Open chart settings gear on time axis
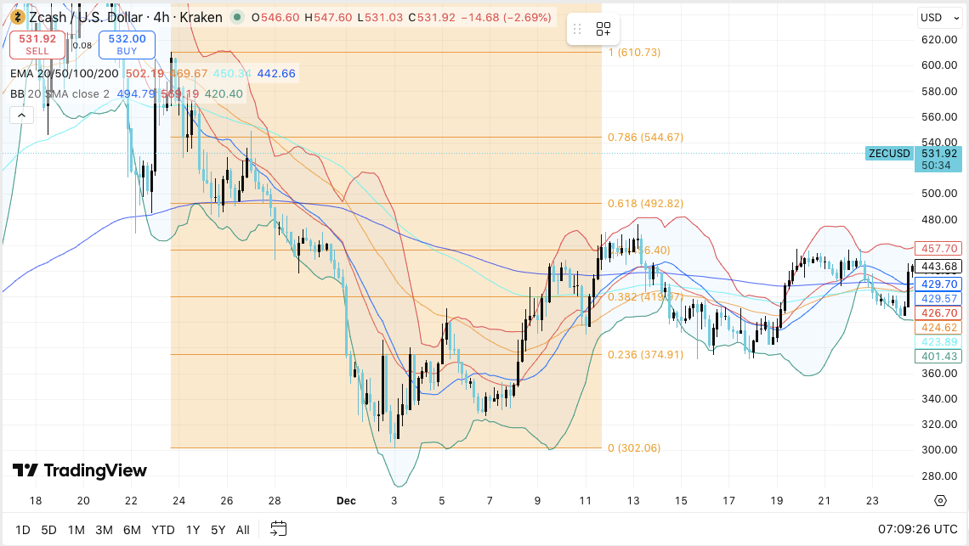Image resolution: width=969 pixels, height=546 pixels. (x=940, y=500)
